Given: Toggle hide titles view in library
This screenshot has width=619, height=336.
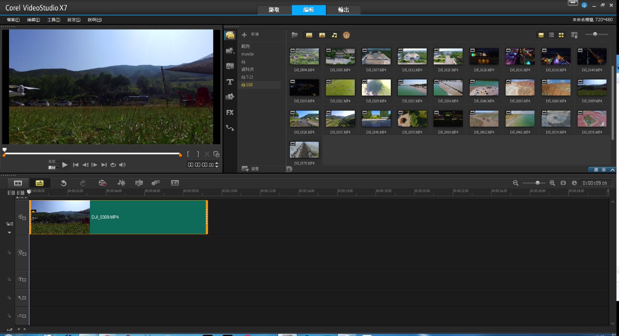Looking at the screenshot, I should [541, 35].
